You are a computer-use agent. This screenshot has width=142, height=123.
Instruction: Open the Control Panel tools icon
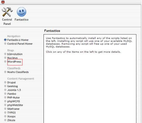click(x=7, y=12)
